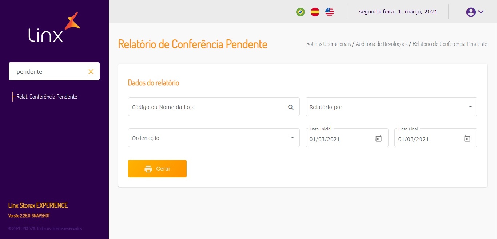The image size is (497, 239).
Task: Expand the Ordenação dropdown
Action: point(293,138)
